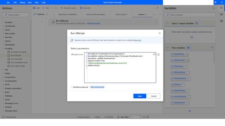Open the Debug menu
Image resolution: width=225 pixels, height=126 pixels.
click(22, 2)
